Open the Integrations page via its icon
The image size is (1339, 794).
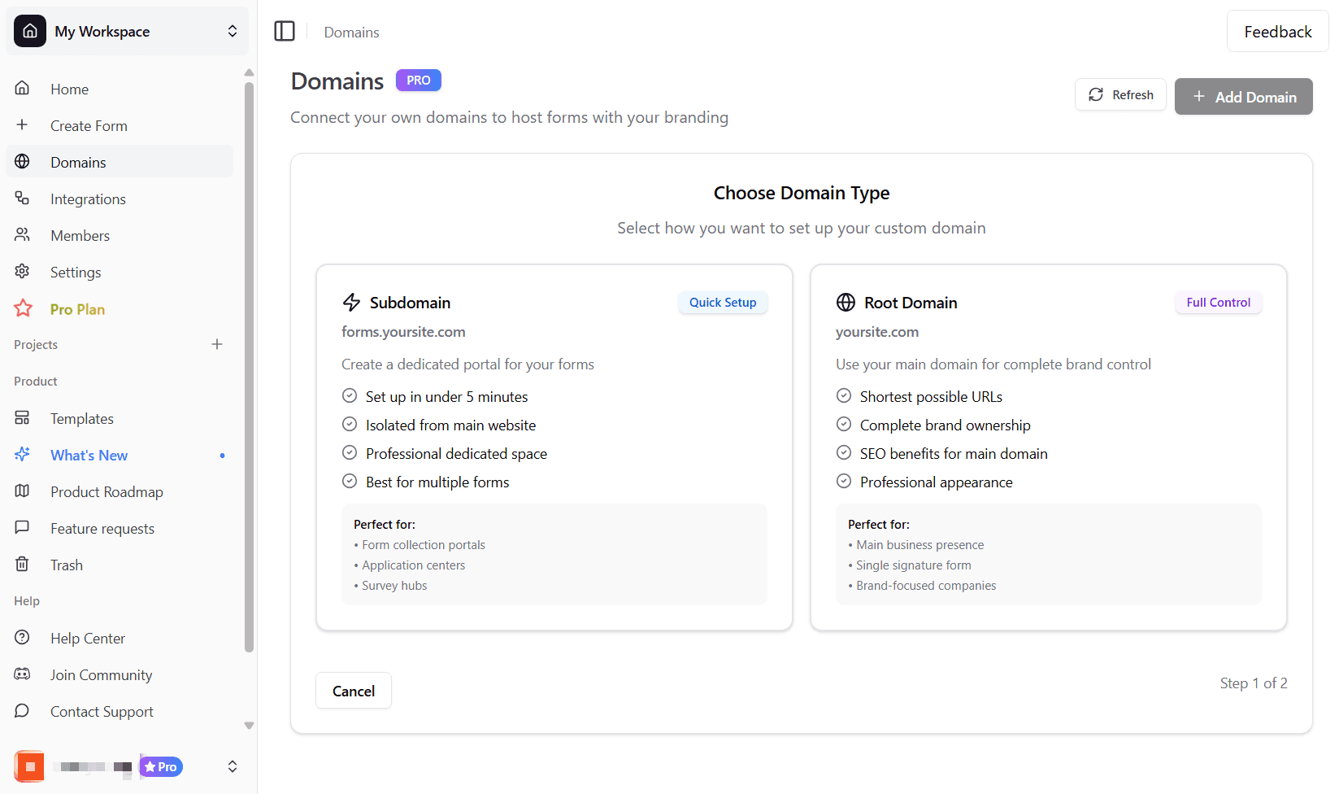(22, 198)
